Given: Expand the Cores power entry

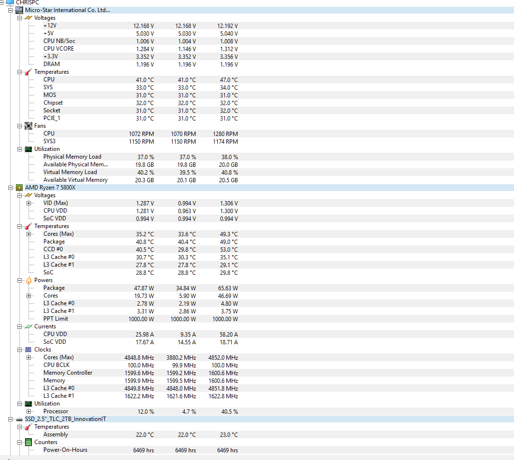Looking at the screenshot, I should click(x=28, y=296).
